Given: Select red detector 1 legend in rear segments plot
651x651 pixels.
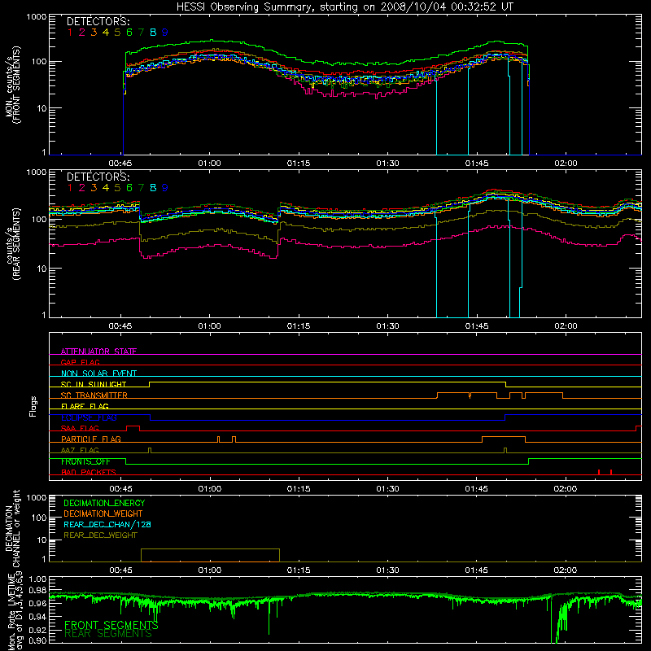Looking at the screenshot, I should tap(70, 188).
